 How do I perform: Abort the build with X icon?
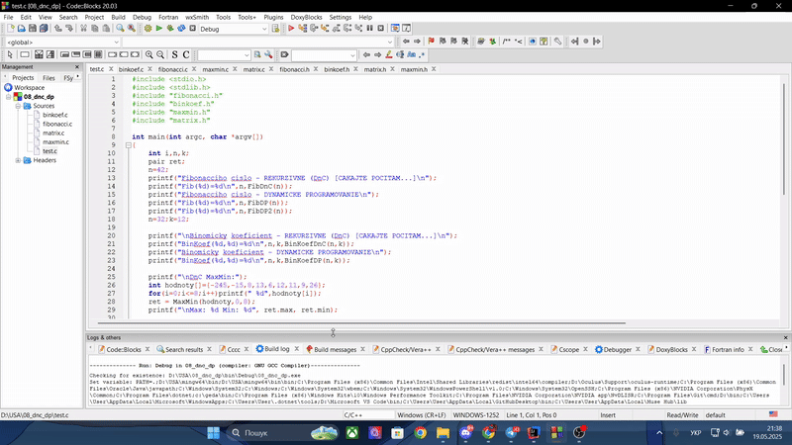point(192,29)
